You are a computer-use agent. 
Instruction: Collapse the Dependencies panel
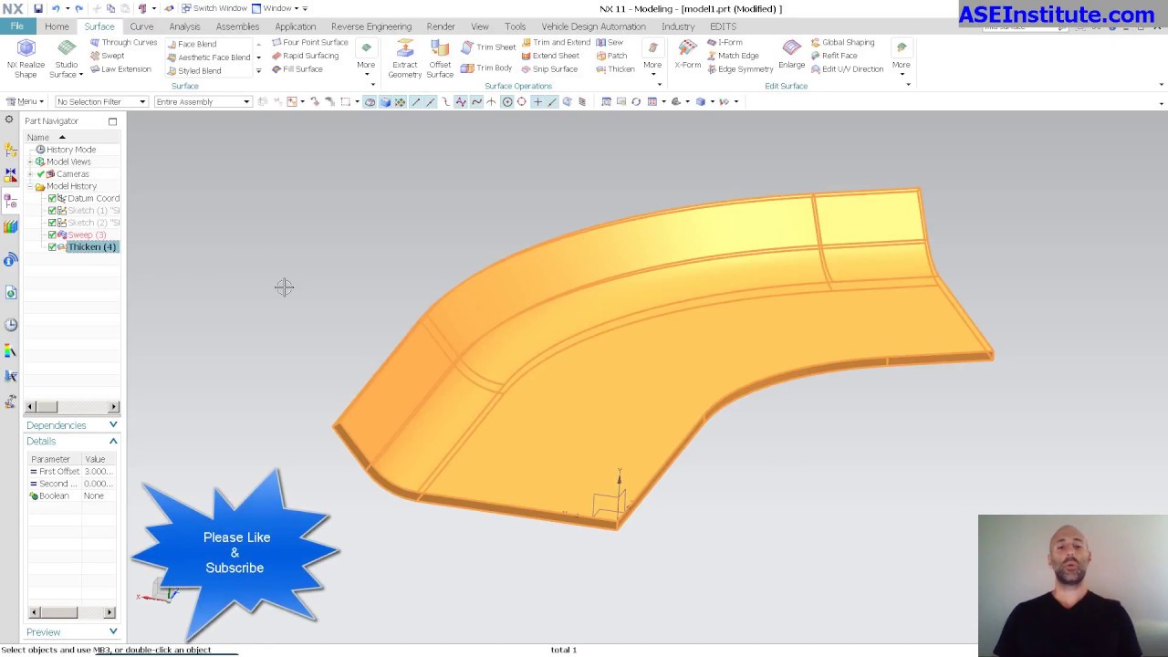(x=113, y=425)
